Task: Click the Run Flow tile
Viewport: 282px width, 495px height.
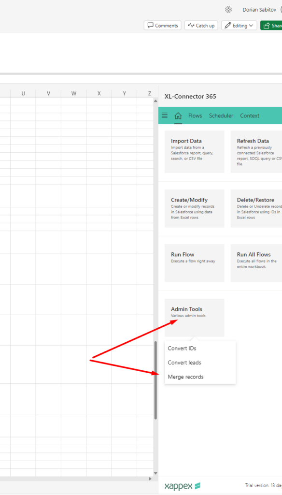Action: [x=194, y=263]
